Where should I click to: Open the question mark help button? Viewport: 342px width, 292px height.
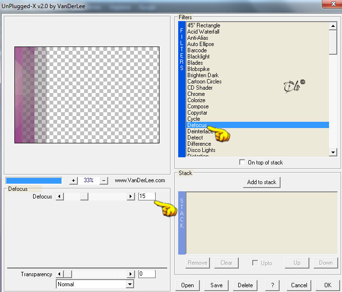(272, 285)
